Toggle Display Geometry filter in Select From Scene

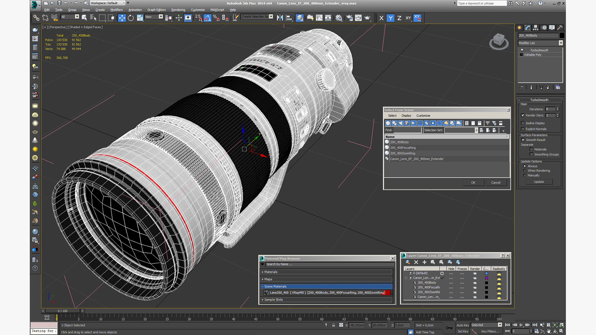pos(388,123)
